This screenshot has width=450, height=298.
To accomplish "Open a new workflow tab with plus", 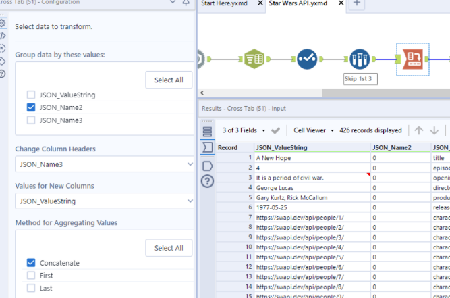I will coord(357,5).
